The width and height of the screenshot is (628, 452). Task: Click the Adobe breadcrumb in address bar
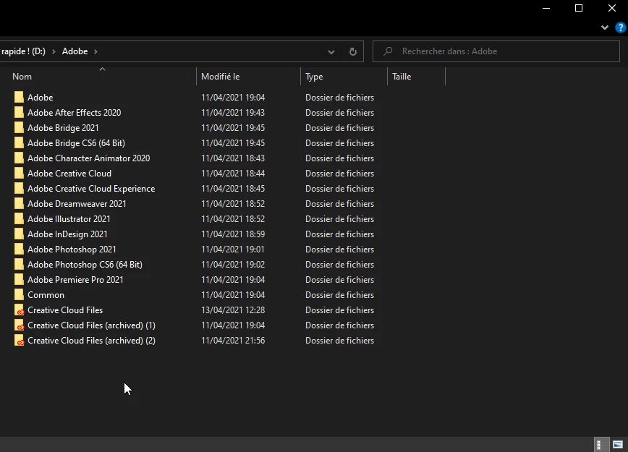click(75, 51)
